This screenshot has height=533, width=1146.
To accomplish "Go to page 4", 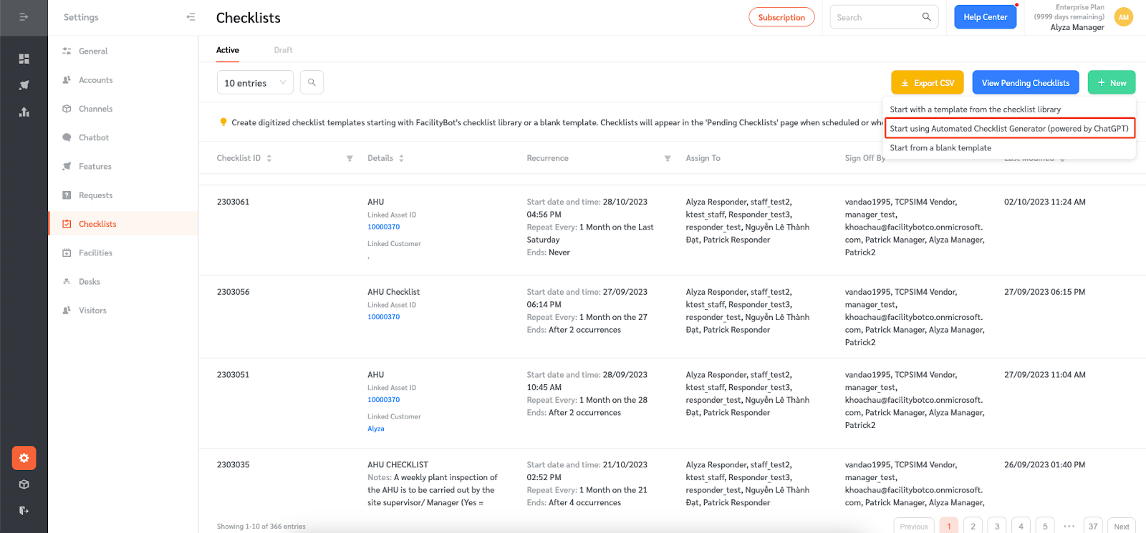I will (1021, 526).
